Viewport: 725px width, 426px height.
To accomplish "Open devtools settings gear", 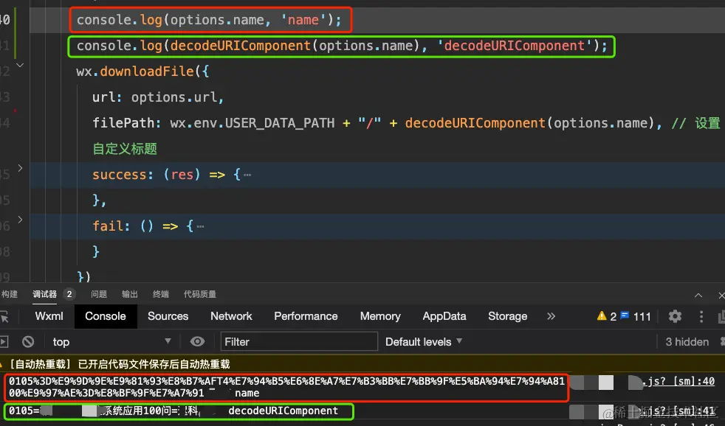I will [675, 316].
